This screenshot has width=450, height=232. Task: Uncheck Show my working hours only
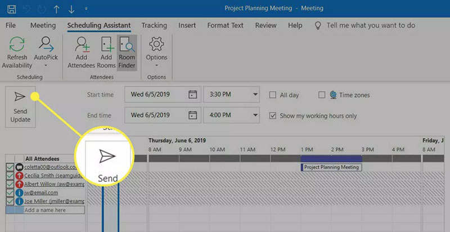(x=273, y=115)
